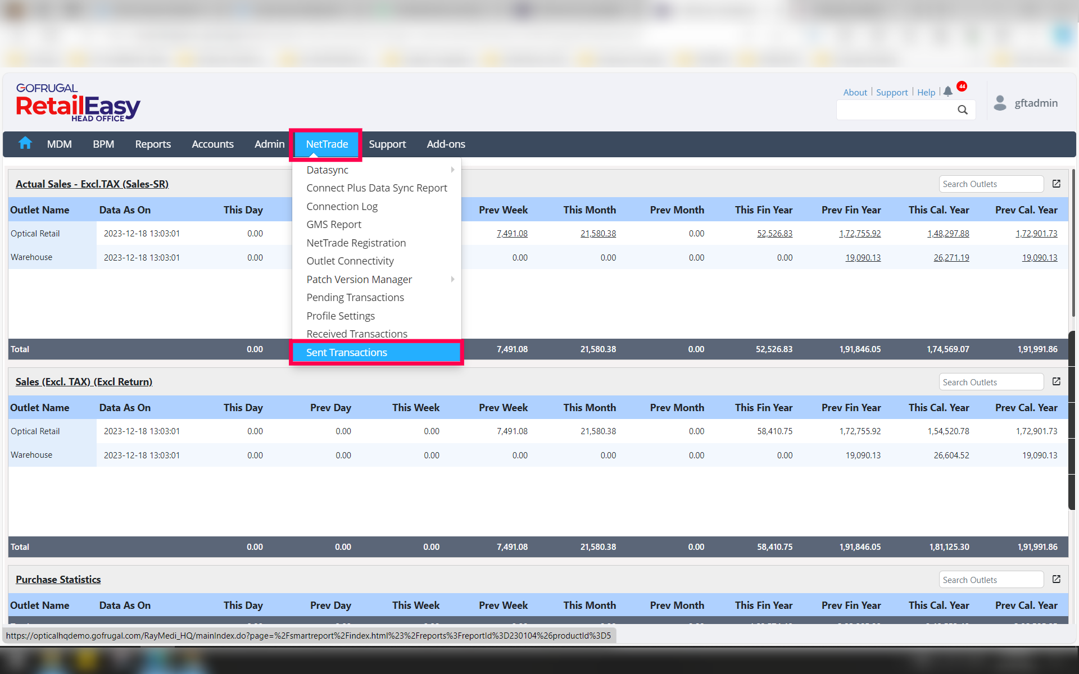Click the RetailEasy Head Office logo
The height and width of the screenshot is (674, 1079).
pyautogui.click(x=78, y=103)
